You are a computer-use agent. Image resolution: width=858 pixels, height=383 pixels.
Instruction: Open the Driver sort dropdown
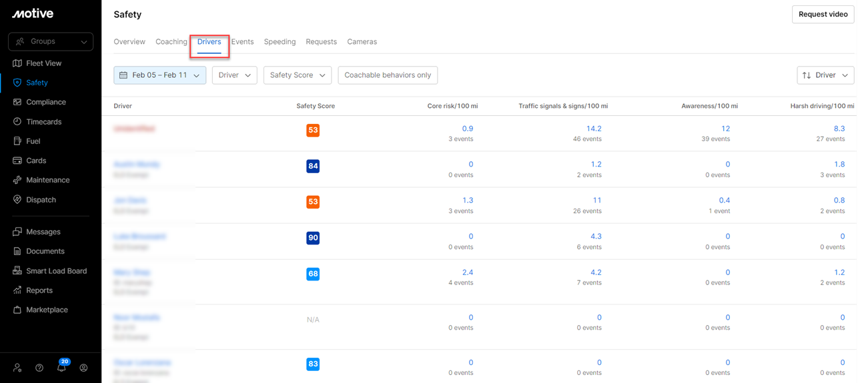825,75
